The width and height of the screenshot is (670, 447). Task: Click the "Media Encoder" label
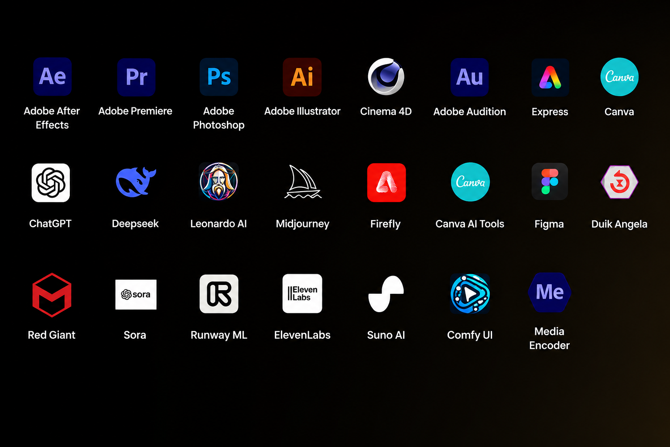tap(550, 338)
